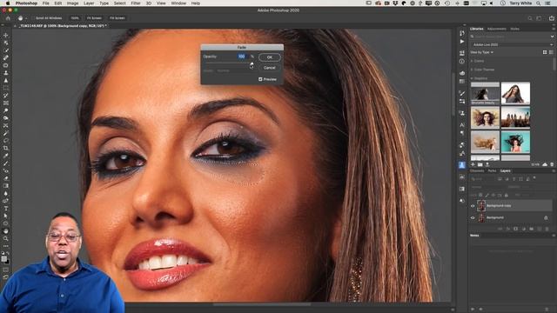
Task: Delete layer using Layers panel trash icon
Action: click(547, 230)
